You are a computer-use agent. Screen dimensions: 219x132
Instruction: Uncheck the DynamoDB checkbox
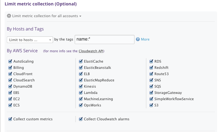pyautogui.click(x=10, y=86)
